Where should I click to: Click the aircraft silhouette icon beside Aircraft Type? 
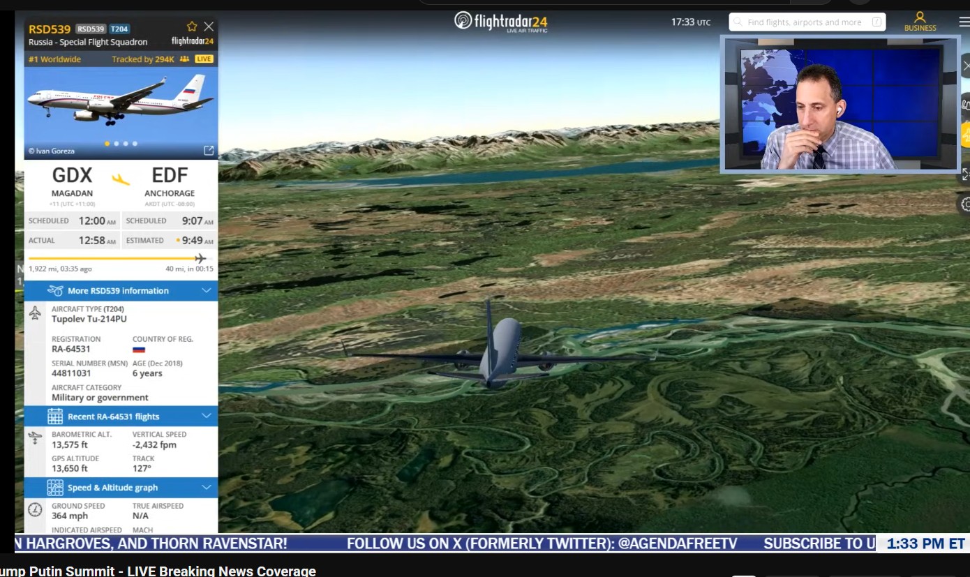tap(36, 313)
